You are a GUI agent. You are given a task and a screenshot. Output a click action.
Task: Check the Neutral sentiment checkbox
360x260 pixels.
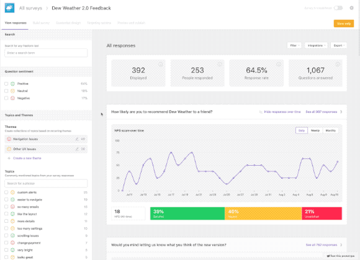[6, 91]
